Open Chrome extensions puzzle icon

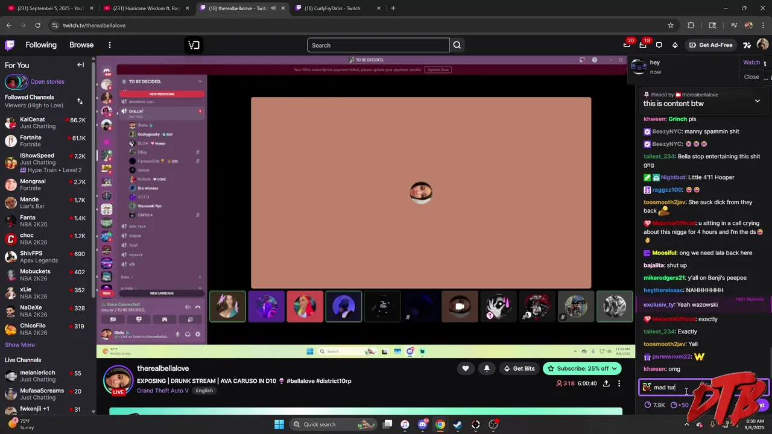691,25
